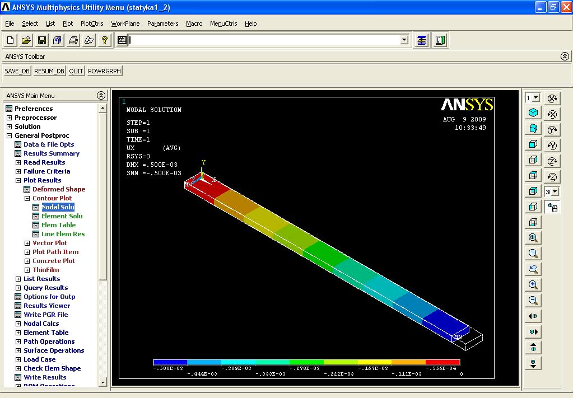
Task: Click the red legend color band
Action: click(x=442, y=362)
